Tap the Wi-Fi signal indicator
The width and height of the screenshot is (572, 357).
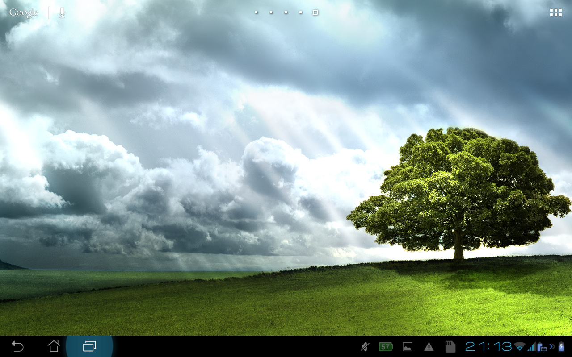tap(519, 346)
